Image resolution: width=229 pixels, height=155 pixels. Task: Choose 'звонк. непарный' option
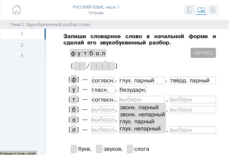pos(142,114)
